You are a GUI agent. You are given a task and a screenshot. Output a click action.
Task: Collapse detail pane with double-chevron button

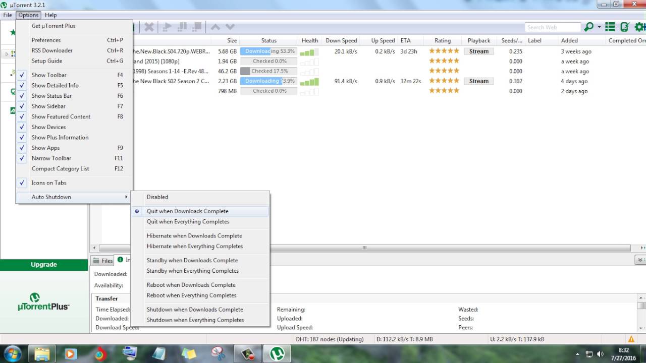click(639, 260)
